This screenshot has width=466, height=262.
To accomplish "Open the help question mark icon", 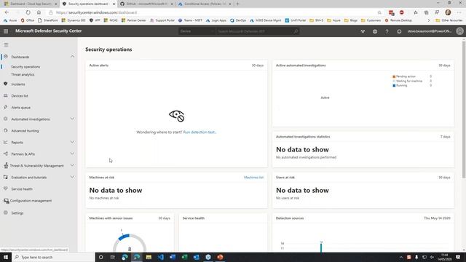I will [x=387, y=31].
